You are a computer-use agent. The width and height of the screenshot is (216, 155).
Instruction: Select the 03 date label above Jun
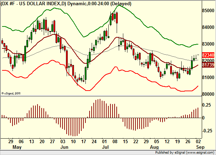pos(63,141)
